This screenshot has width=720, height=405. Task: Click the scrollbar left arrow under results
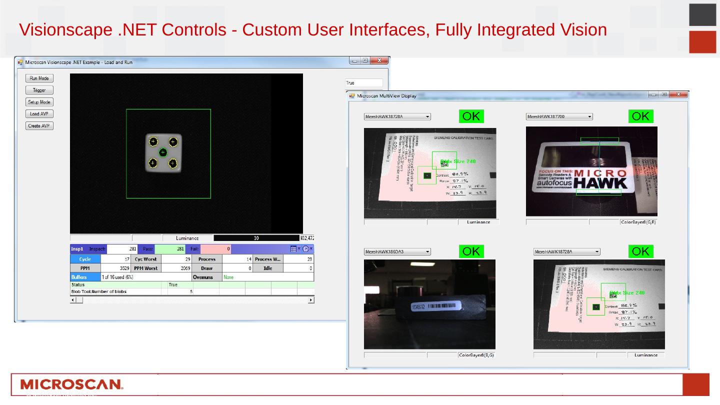click(73, 300)
